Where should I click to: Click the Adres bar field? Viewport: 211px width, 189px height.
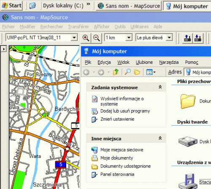[197, 72]
